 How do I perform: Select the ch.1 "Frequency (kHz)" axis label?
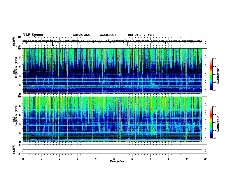point(16,68)
